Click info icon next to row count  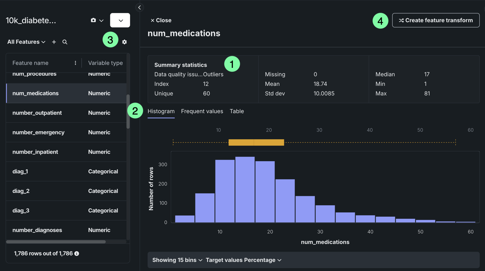(77, 253)
